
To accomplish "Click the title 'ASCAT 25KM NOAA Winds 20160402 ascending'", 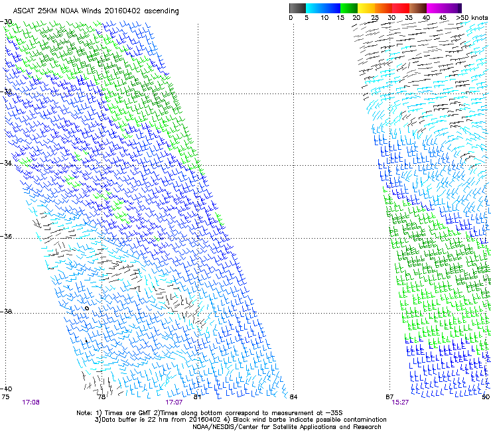I will click(x=96, y=11).
